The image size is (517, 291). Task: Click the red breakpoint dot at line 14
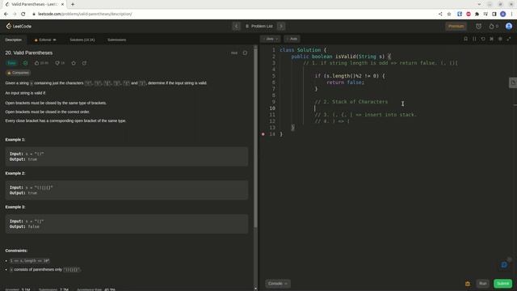[263, 134]
